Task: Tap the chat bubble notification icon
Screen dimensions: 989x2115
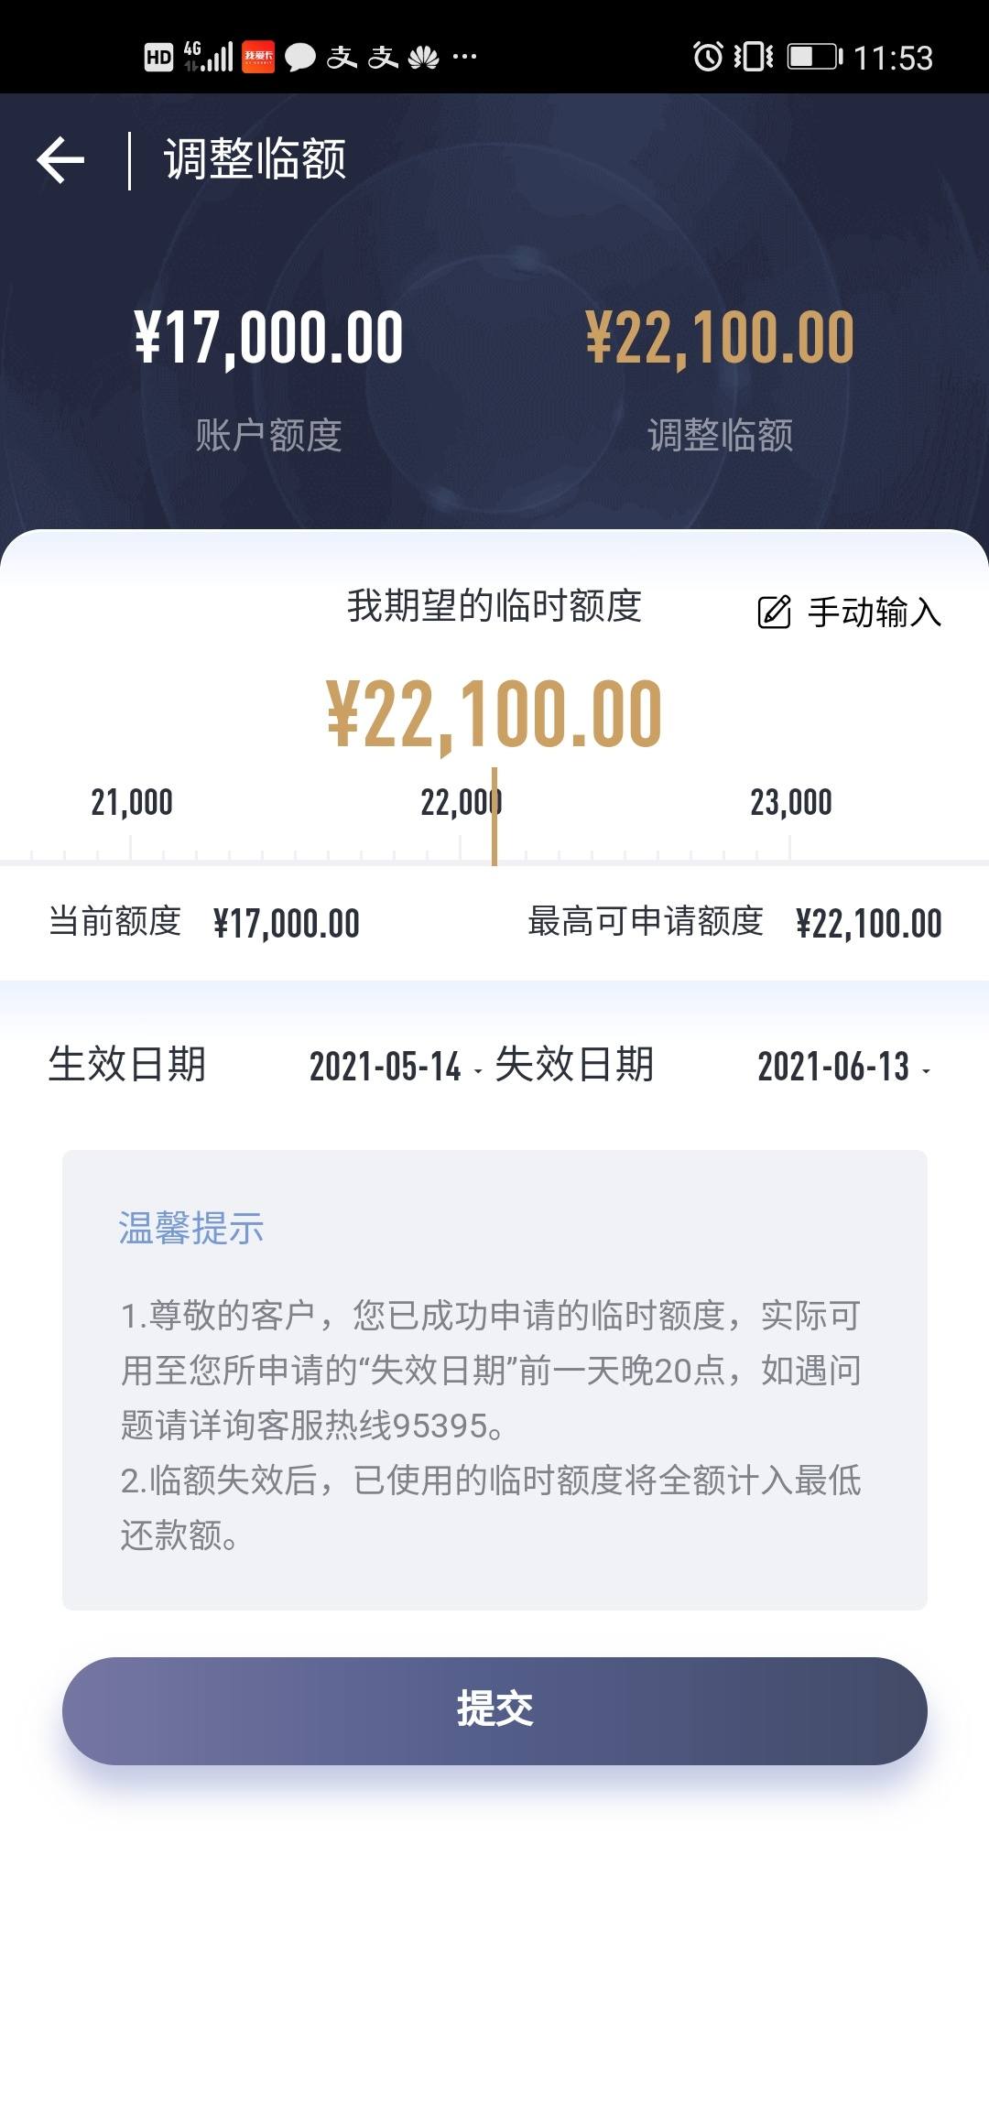Action: click(299, 58)
